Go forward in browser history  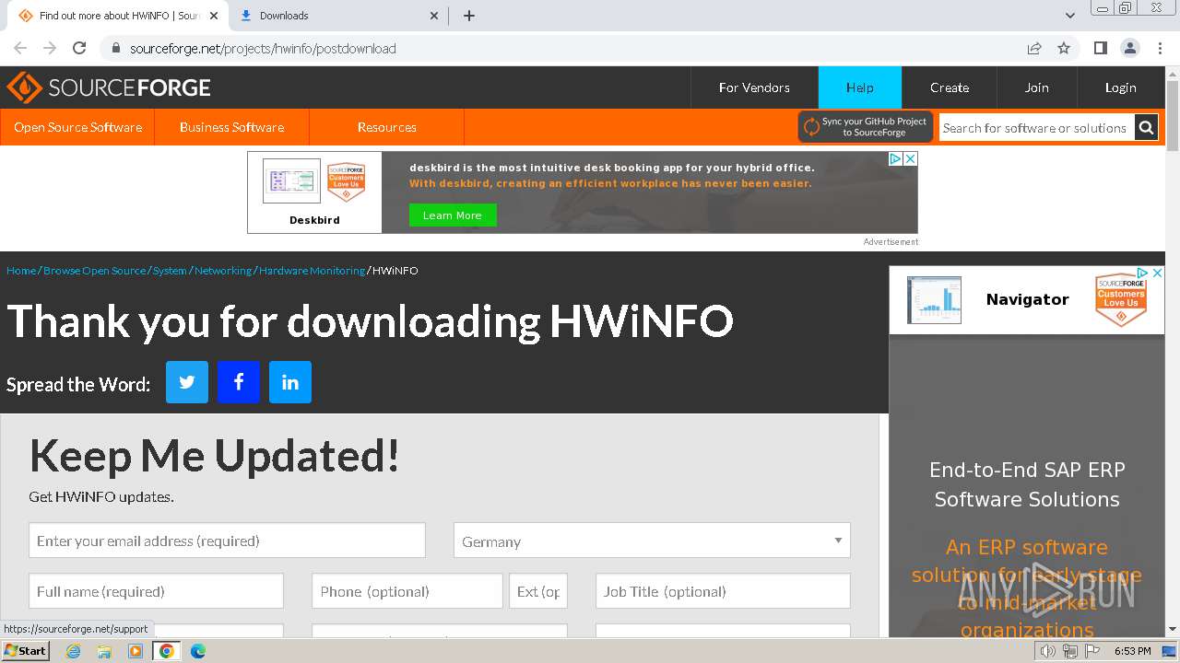click(50, 48)
